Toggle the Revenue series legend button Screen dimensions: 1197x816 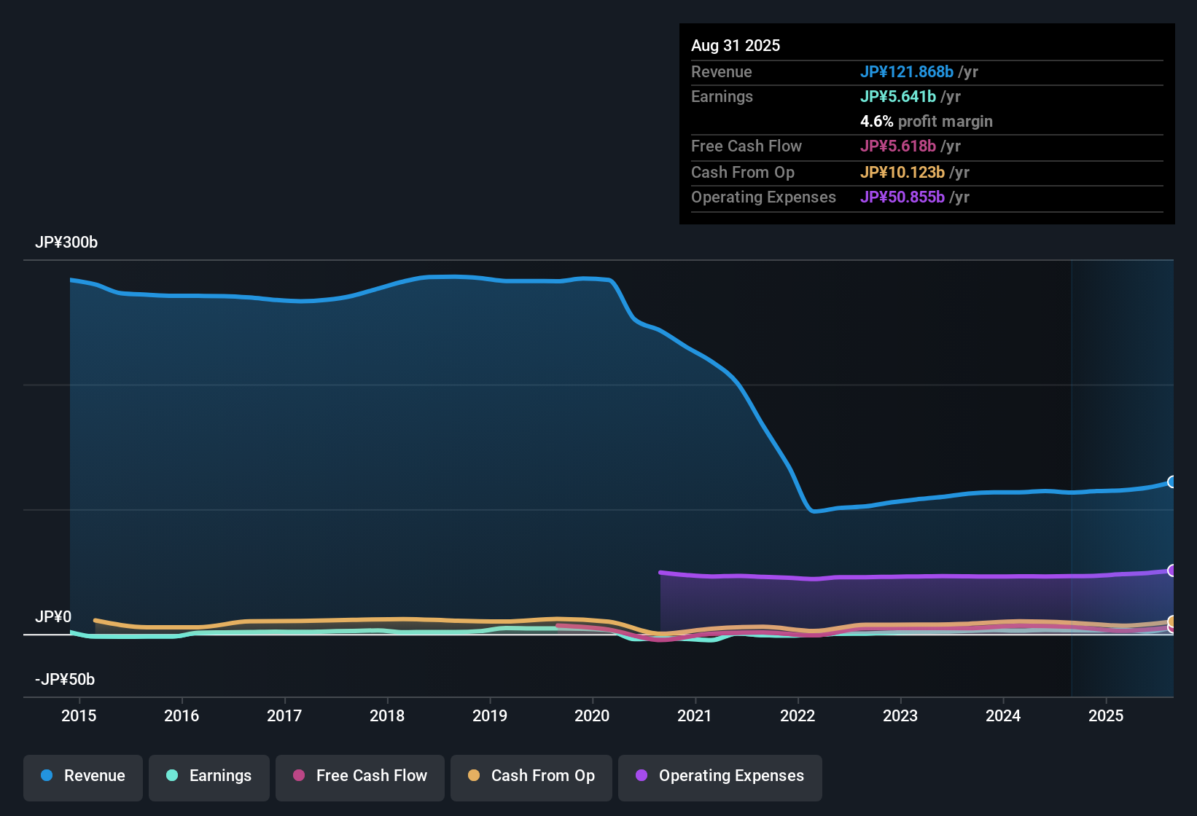pos(83,777)
